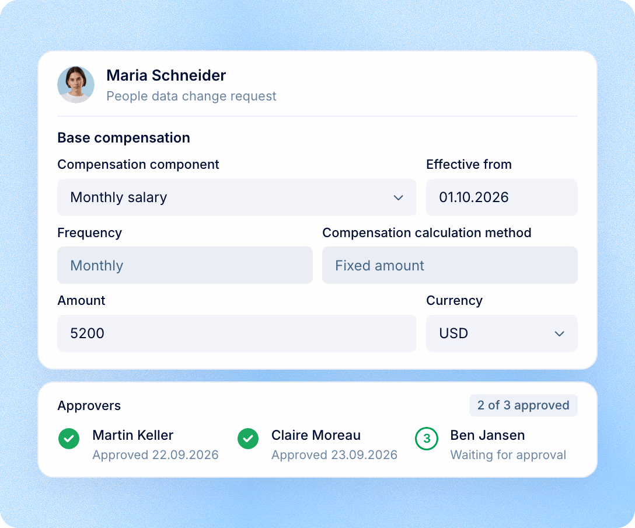This screenshot has width=635, height=528.
Task: Select the Frequency field showing Monthly
Action: click(x=184, y=265)
